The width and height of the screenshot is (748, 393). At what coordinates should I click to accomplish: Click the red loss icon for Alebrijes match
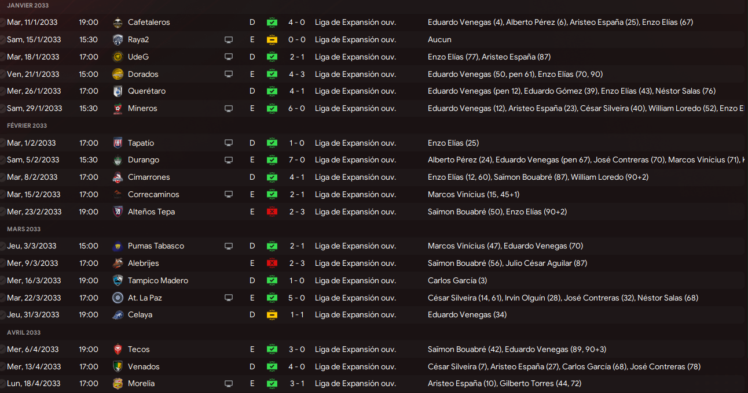click(x=272, y=264)
